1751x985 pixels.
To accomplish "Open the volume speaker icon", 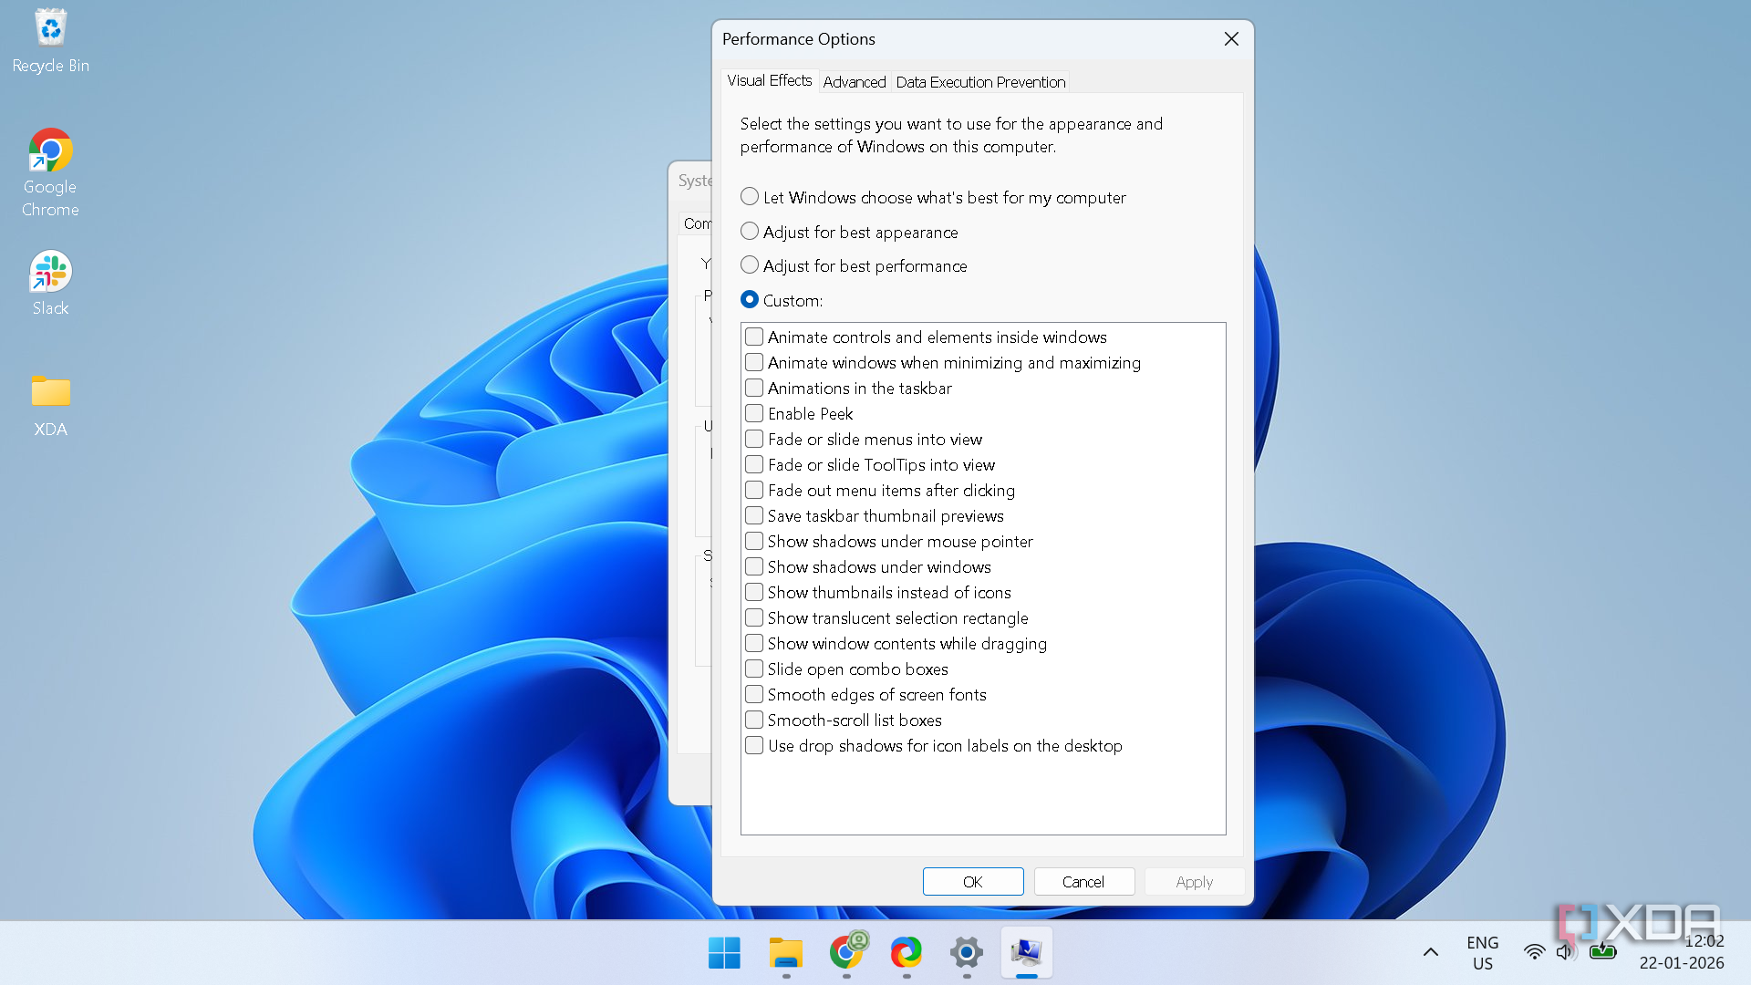I will [1567, 953].
